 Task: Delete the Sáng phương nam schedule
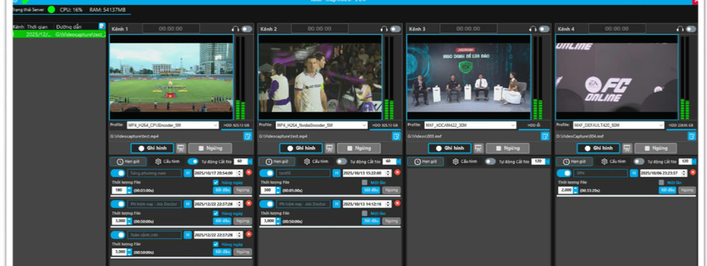click(x=248, y=173)
